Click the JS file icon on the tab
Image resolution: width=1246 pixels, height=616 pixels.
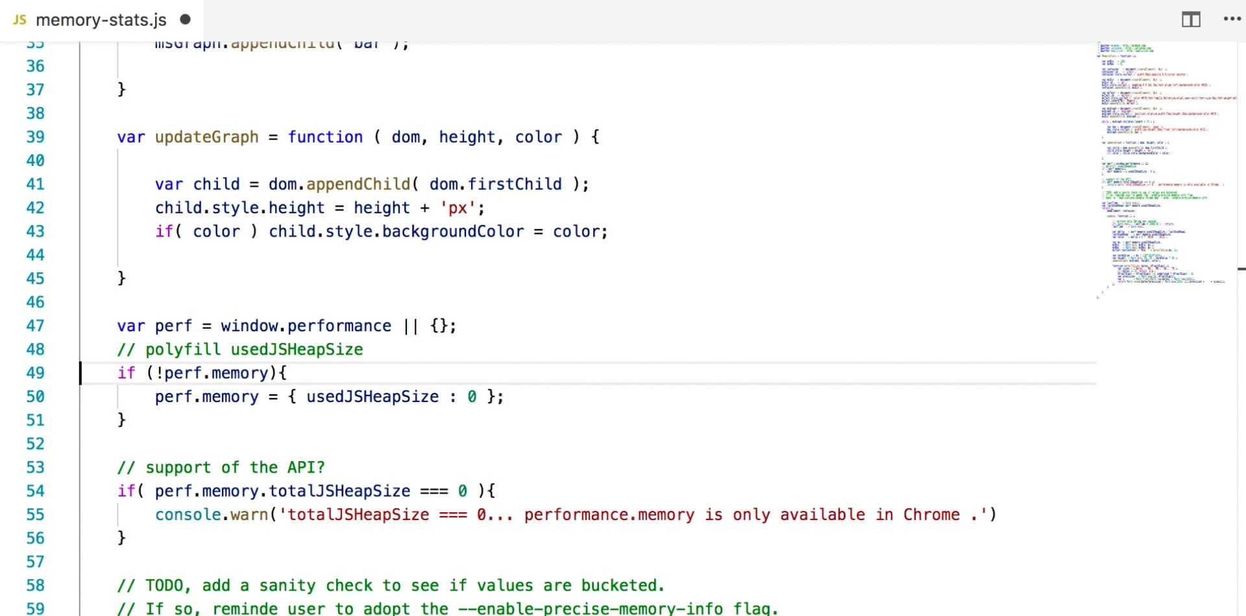(x=19, y=20)
